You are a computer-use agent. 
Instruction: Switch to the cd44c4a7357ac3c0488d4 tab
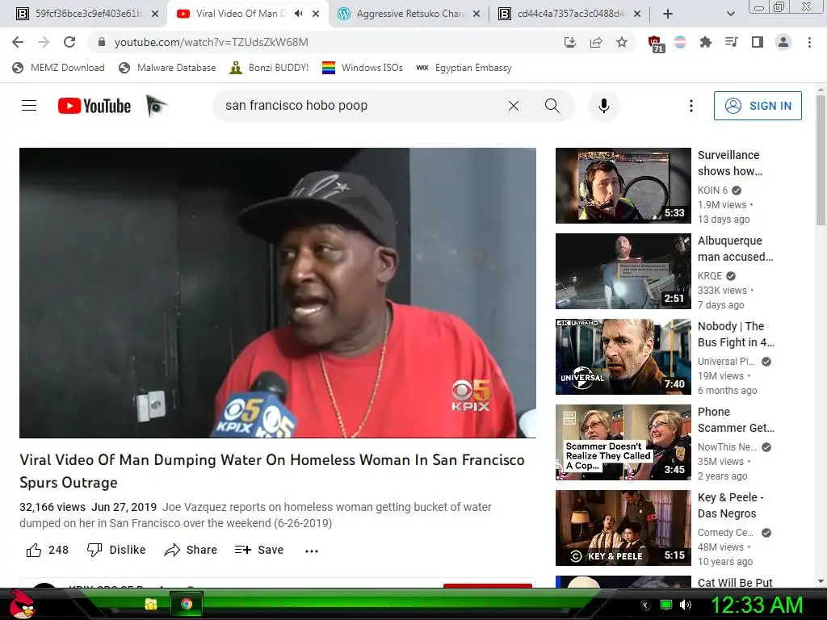[x=569, y=14]
